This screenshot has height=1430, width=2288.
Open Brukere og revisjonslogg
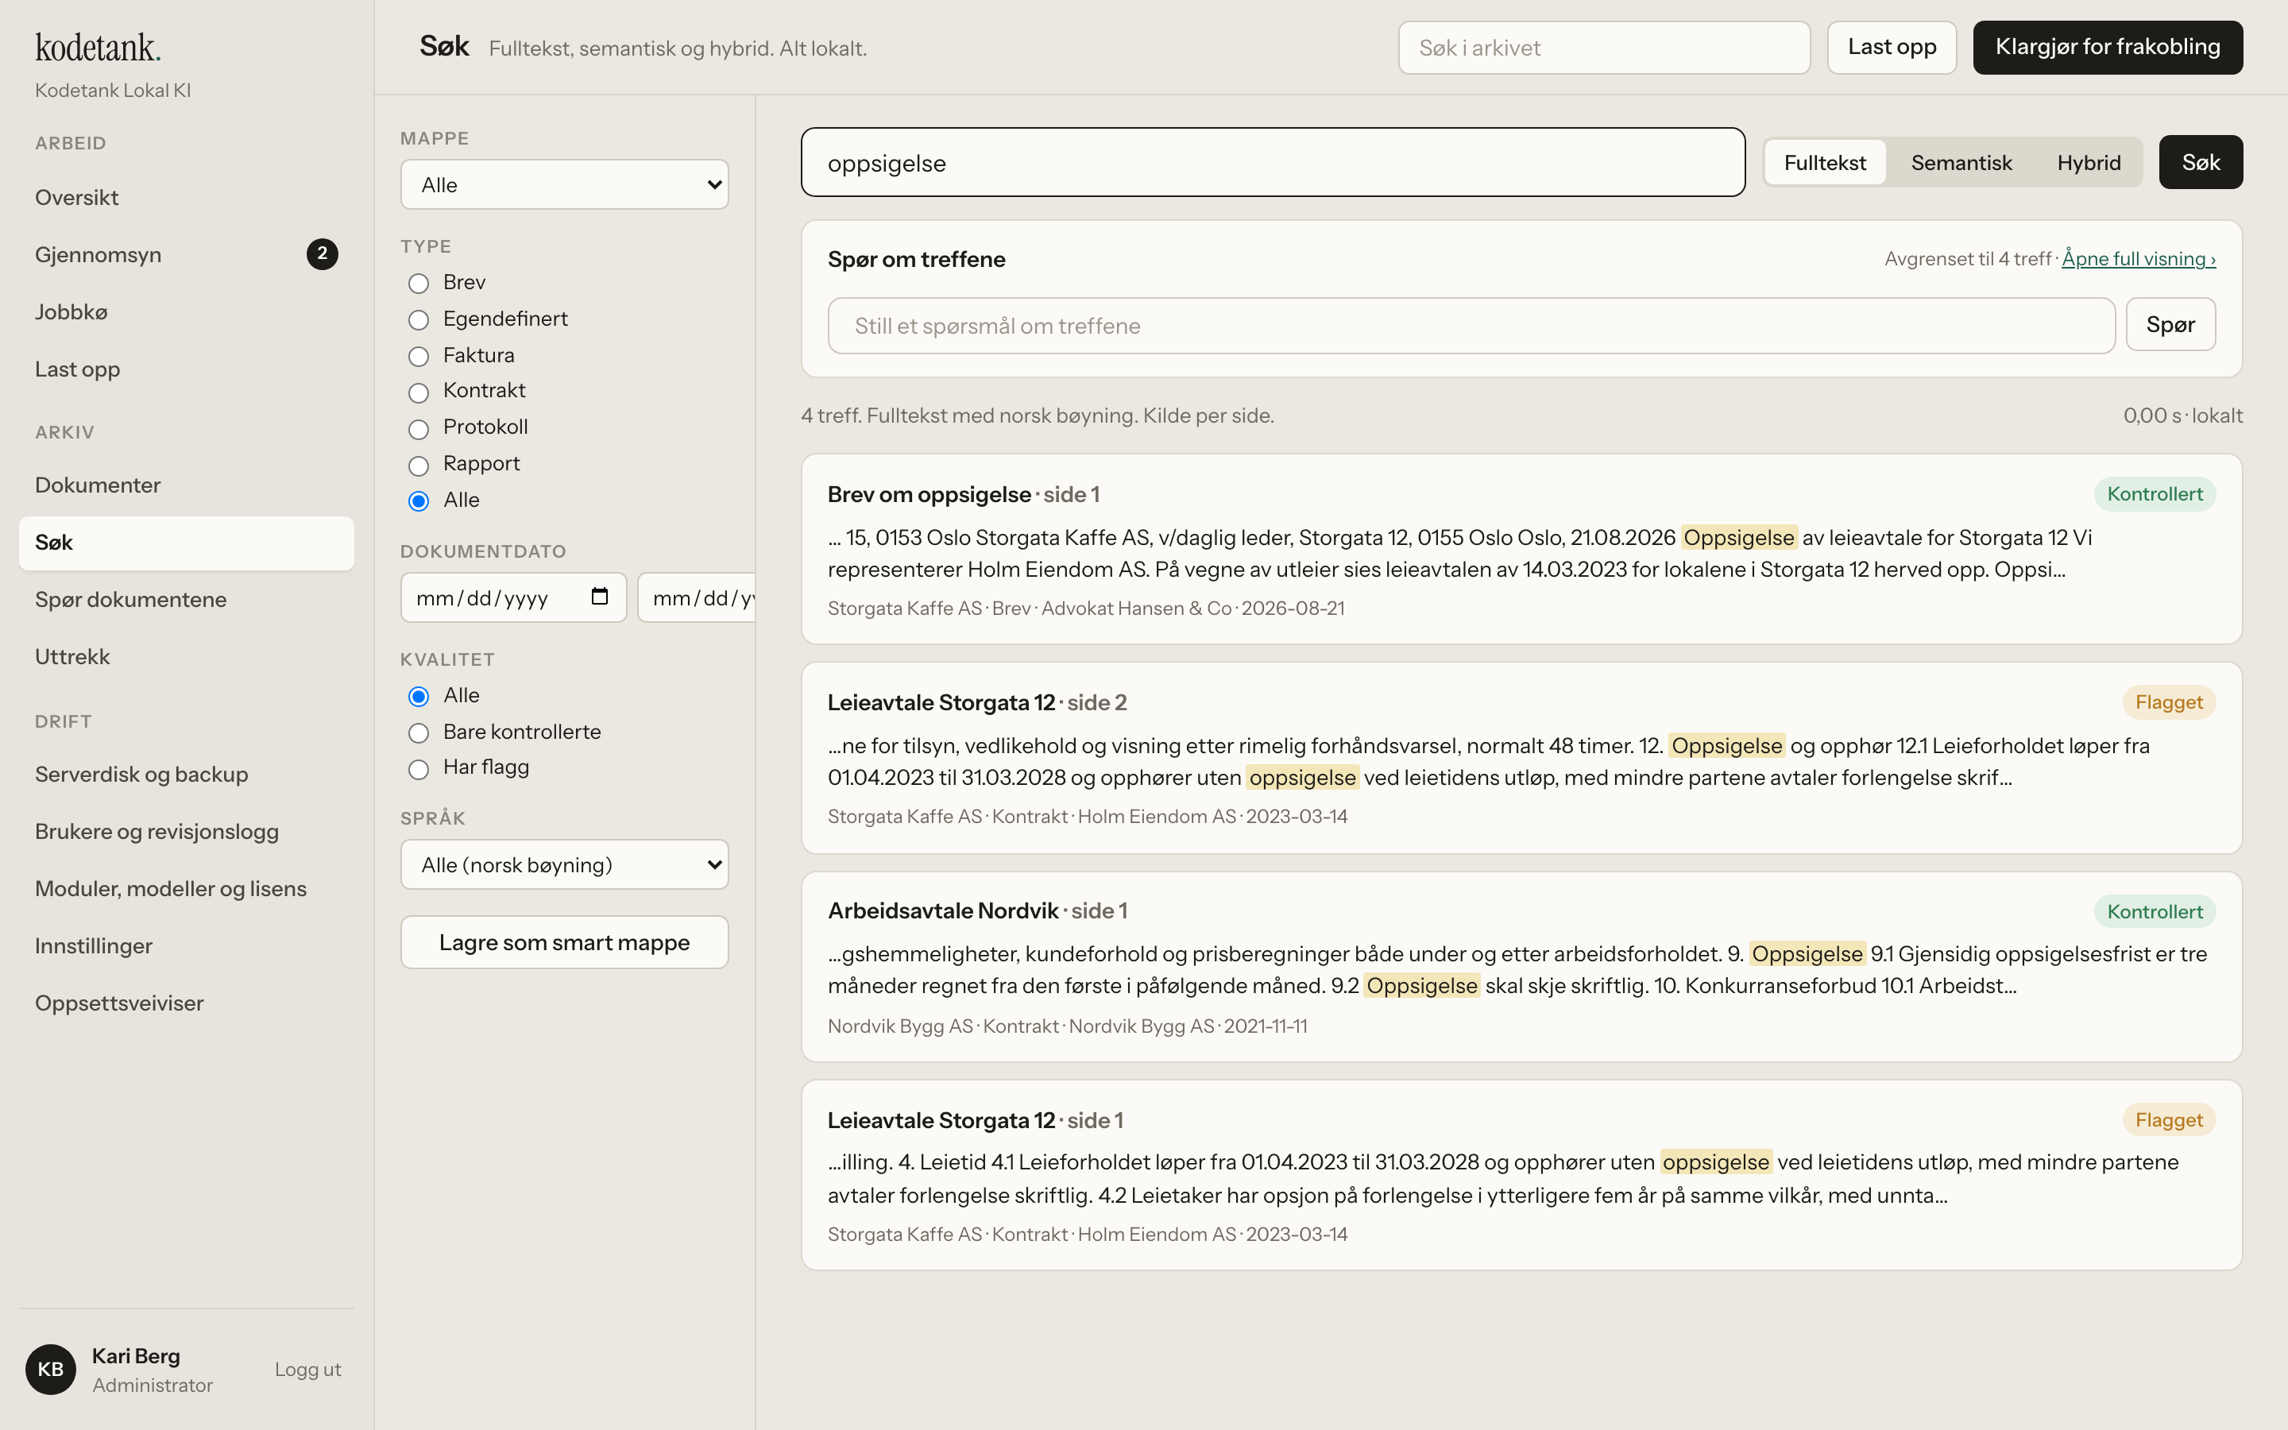click(186, 831)
